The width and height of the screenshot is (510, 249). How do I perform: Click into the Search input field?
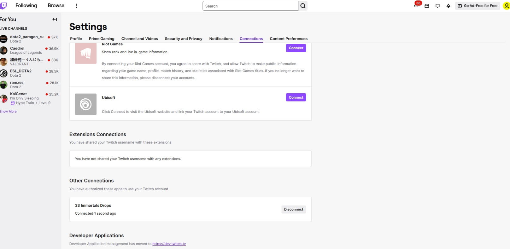click(x=250, y=6)
